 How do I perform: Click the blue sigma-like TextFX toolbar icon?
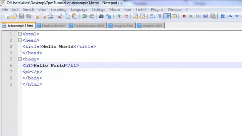click(223, 16)
